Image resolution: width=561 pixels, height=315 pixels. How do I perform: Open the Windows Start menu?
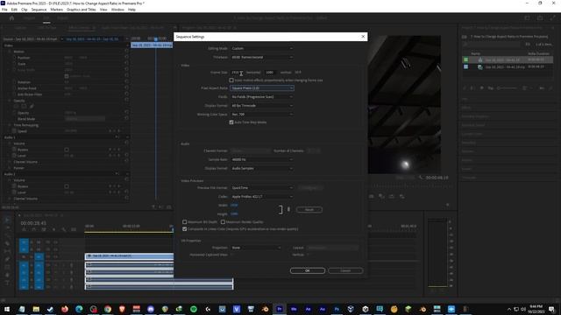click(x=7, y=309)
